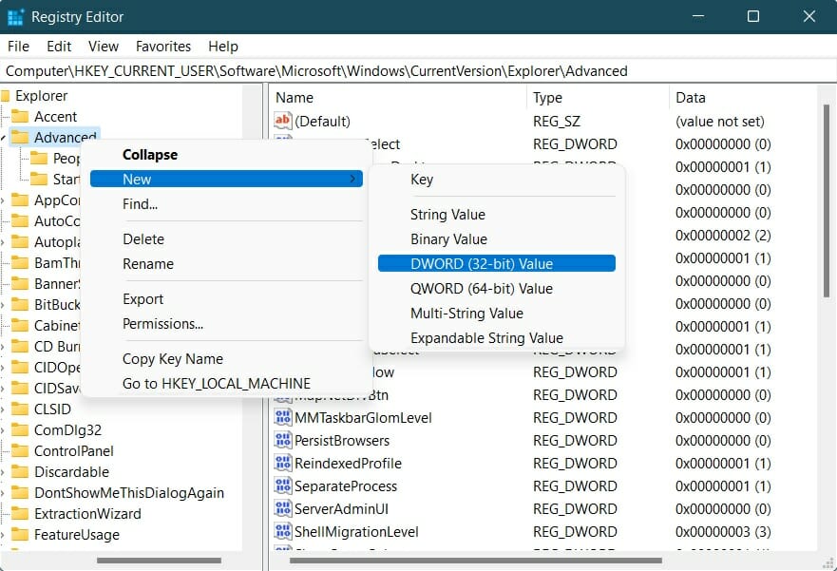837x571 pixels.
Task: Collapse the Advanced tree node arrow
Action: pos(3,138)
